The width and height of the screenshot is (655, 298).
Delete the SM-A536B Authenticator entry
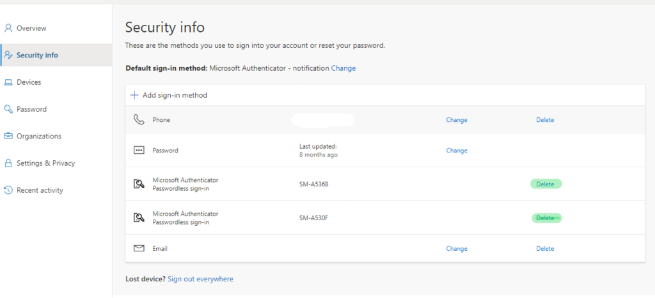tap(545, 184)
